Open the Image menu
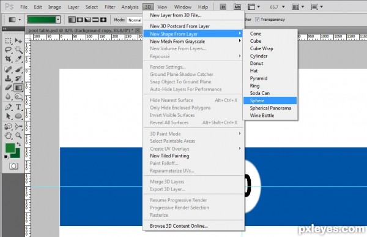Screen dimensions: 367x237 point(54,7)
